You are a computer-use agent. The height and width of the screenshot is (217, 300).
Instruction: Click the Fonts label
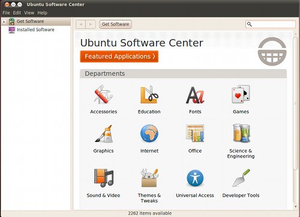pyautogui.click(x=195, y=112)
